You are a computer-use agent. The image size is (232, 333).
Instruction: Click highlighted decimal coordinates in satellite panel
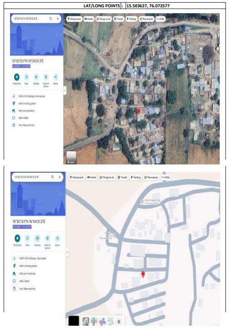tap(21, 66)
